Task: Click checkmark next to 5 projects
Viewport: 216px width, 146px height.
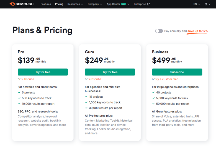Action: (x=19, y=93)
